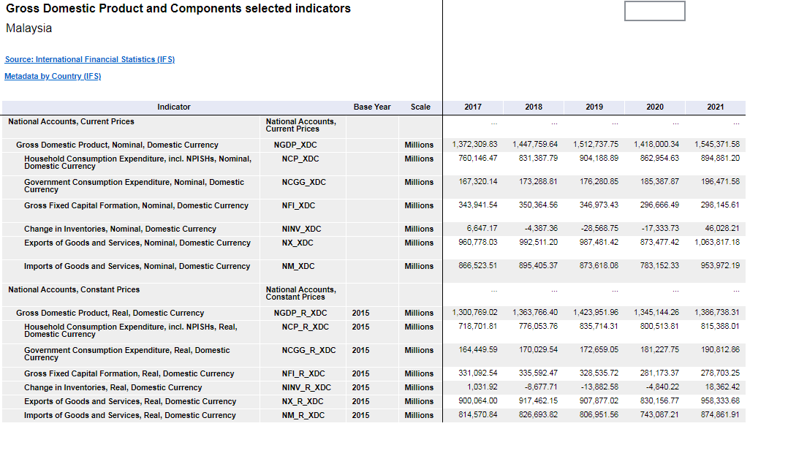Select the 2019 column header
Image resolution: width=788 pixels, height=456 pixels.
pos(594,107)
